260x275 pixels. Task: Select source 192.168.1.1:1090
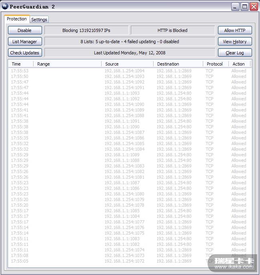coord(122,127)
